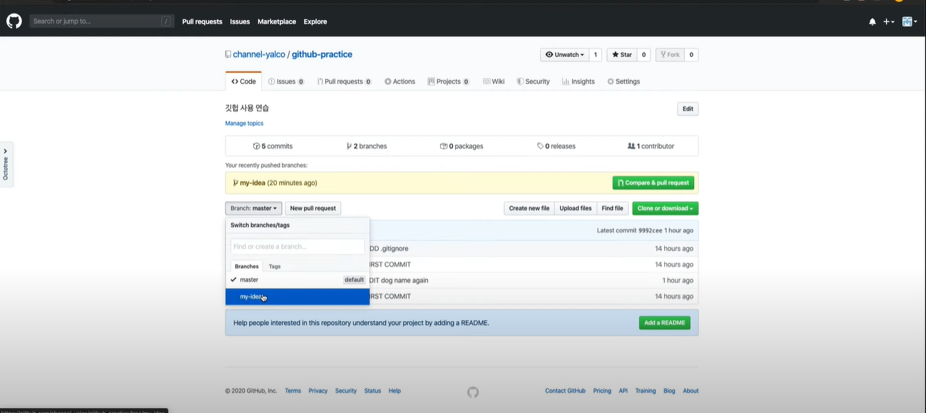This screenshot has height=413, width=926.
Task: Select the Code tab
Action: pyautogui.click(x=243, y=81)
